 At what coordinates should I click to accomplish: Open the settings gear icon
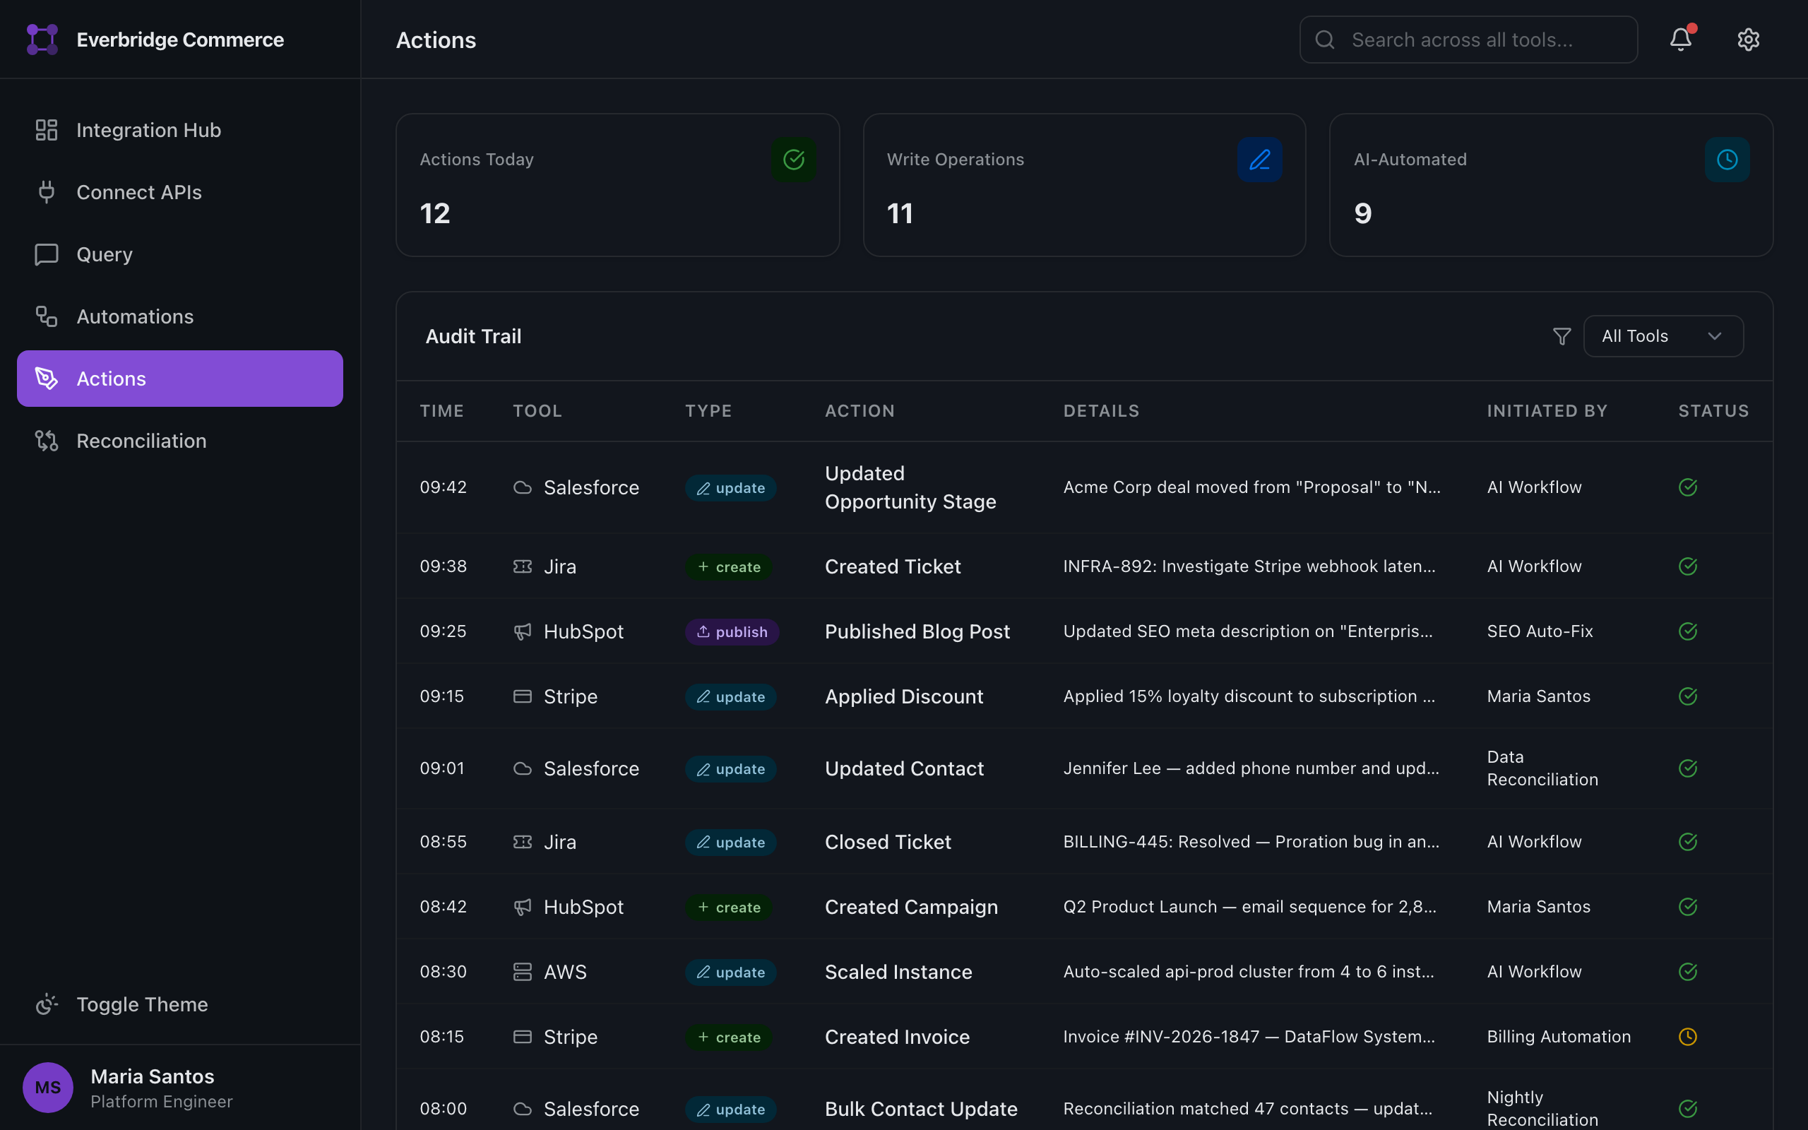1747,40
